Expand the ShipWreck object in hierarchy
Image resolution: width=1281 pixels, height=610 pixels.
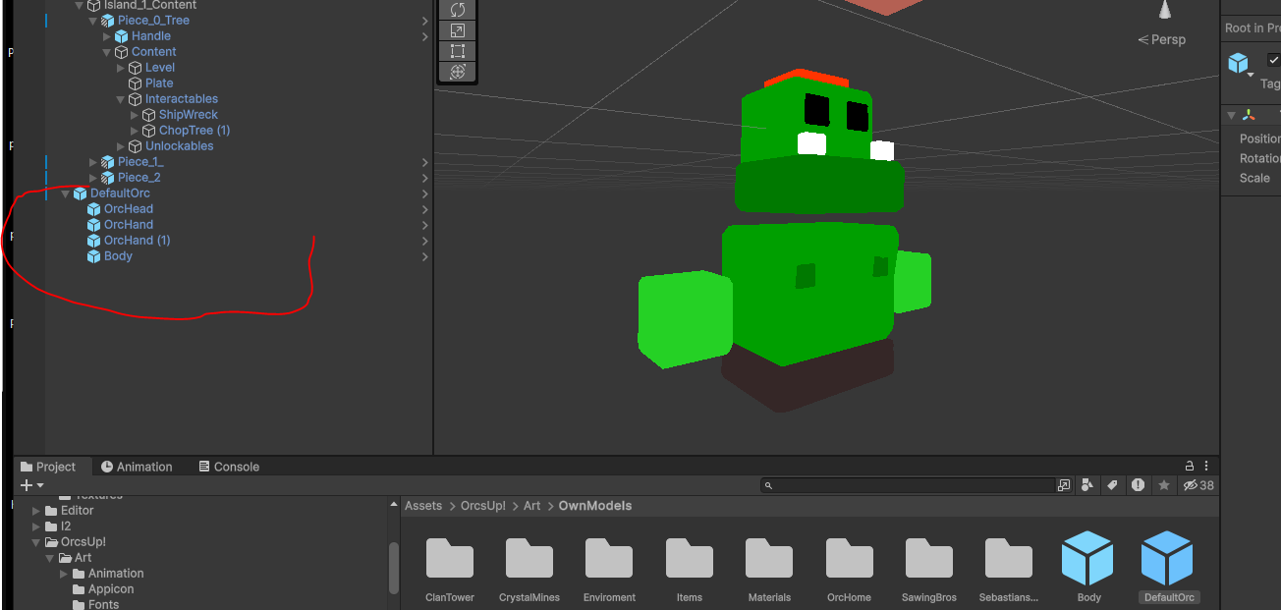point(136,115)
